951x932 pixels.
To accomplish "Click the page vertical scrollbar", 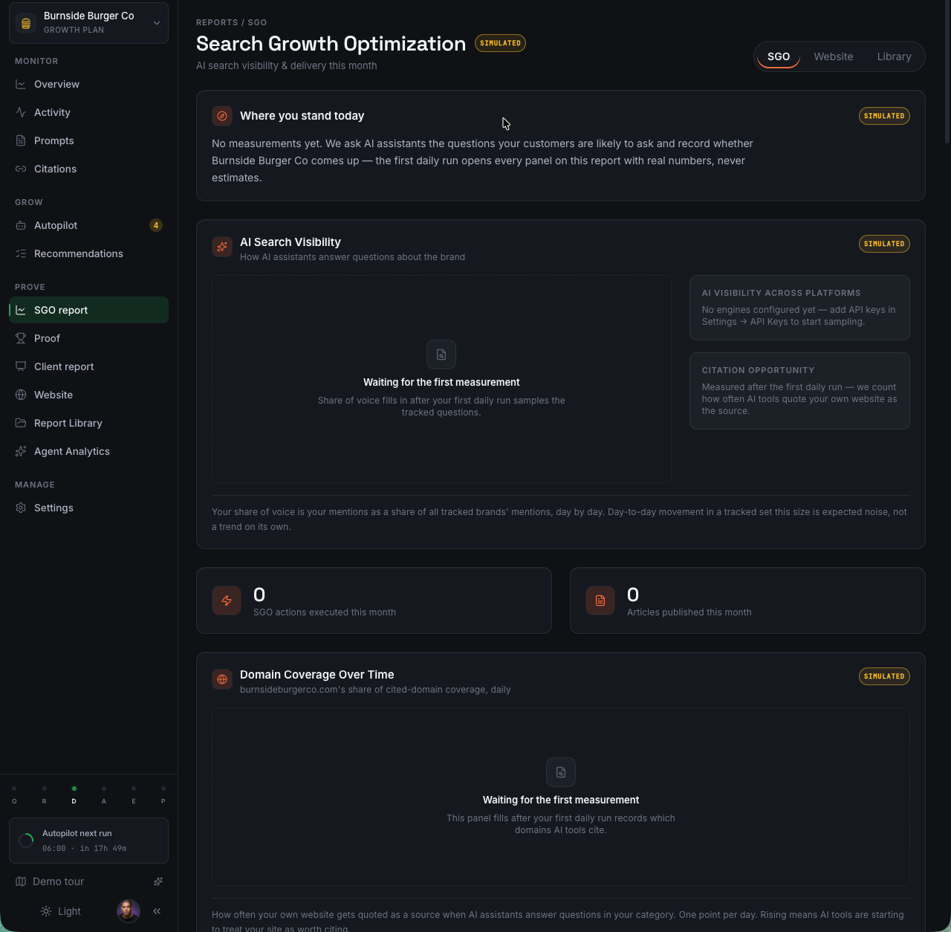I will 947,71.
